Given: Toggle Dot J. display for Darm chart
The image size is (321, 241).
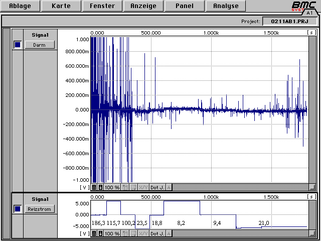Looking at the screenshot, I should coord(157,187).
